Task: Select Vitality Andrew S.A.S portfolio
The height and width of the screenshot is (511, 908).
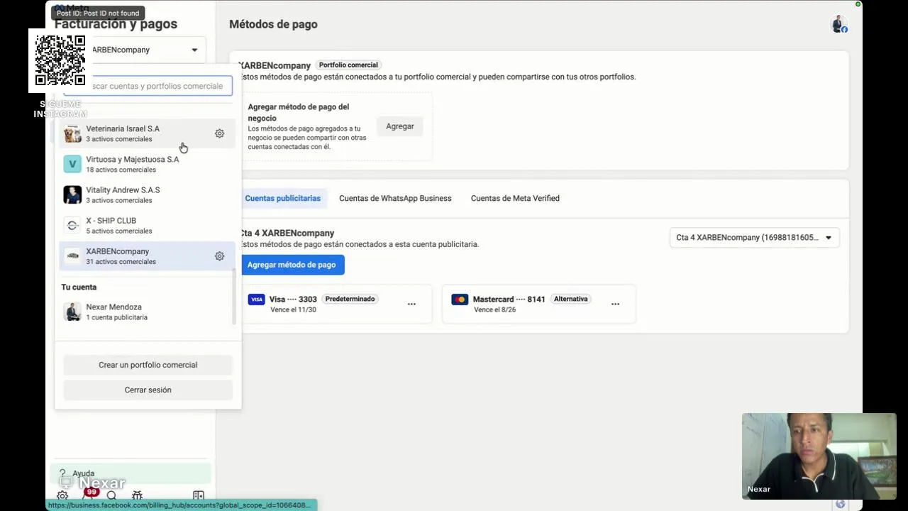Action: [147, 194]
